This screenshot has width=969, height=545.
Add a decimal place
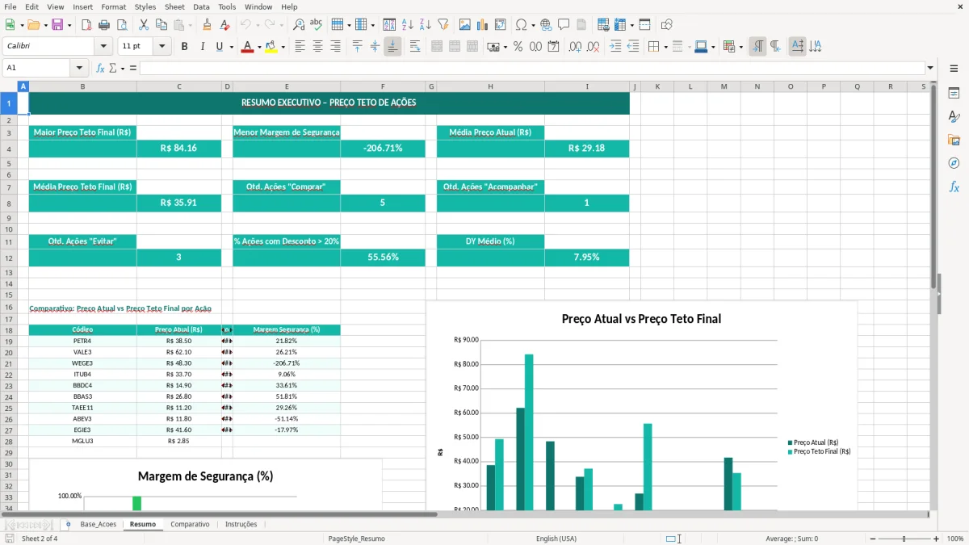(x=576, y=47)
